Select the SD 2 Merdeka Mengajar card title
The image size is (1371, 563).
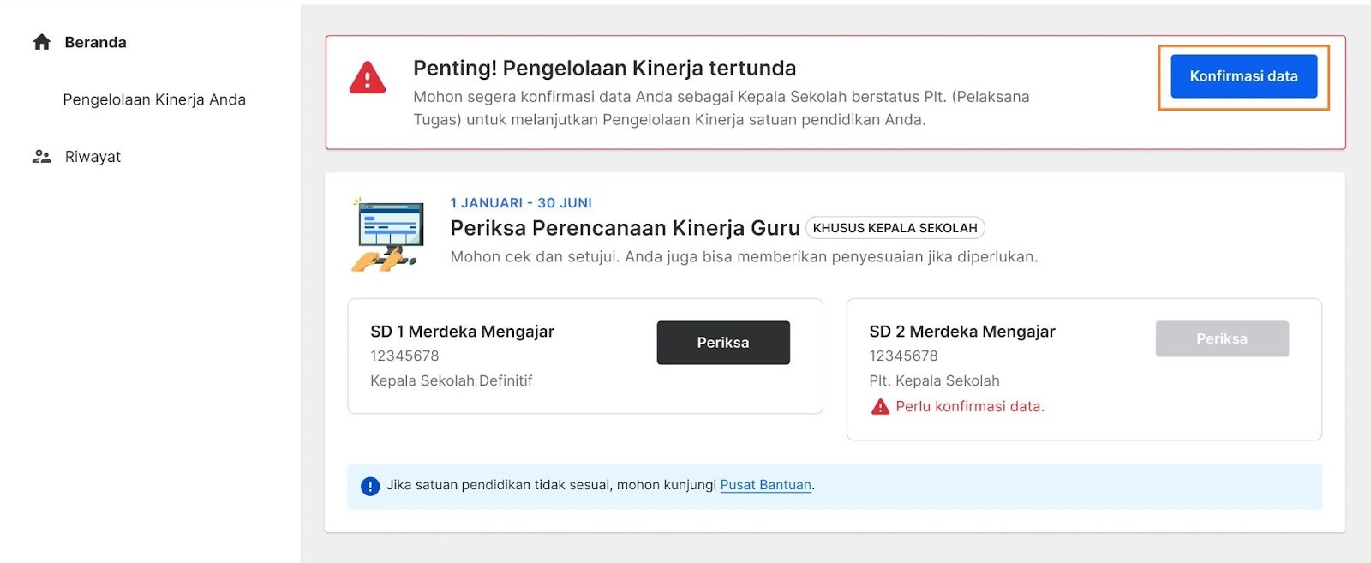(962, 332)
